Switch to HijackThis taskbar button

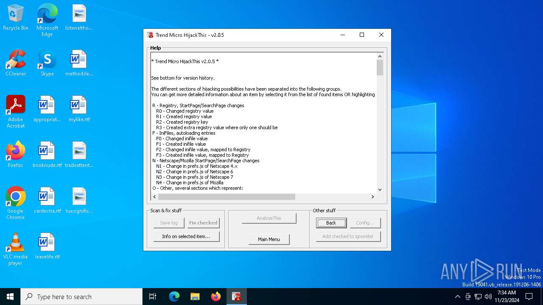[237, 297]
